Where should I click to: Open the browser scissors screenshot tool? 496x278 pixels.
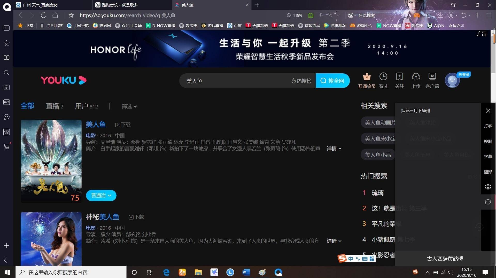coord(451,15)
